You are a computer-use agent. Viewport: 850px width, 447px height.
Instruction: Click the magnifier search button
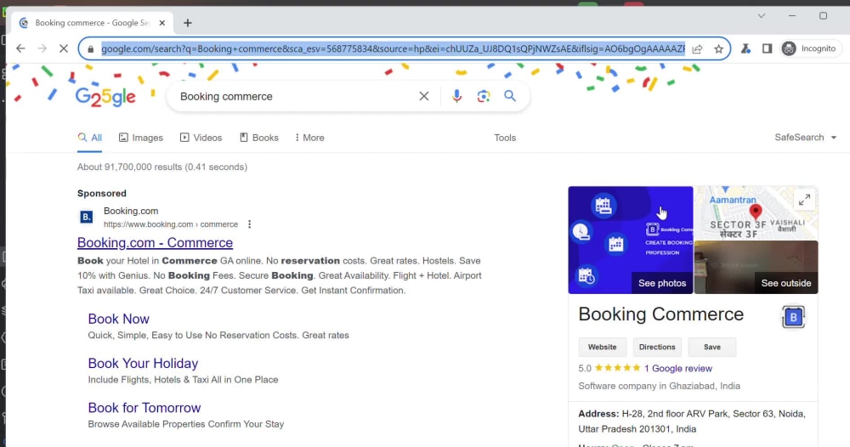tap(510, 96)
